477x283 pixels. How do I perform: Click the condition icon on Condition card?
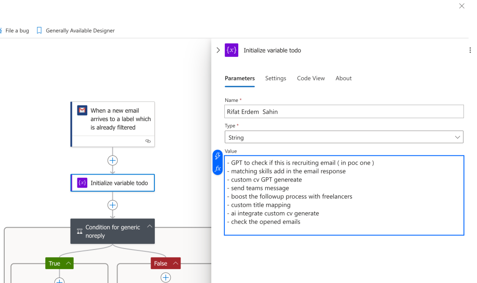[x=80, y=231]
